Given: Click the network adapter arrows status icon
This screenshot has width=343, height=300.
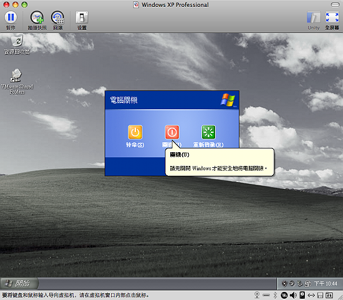Looking at the screenshot, I should tap(311, 296).
